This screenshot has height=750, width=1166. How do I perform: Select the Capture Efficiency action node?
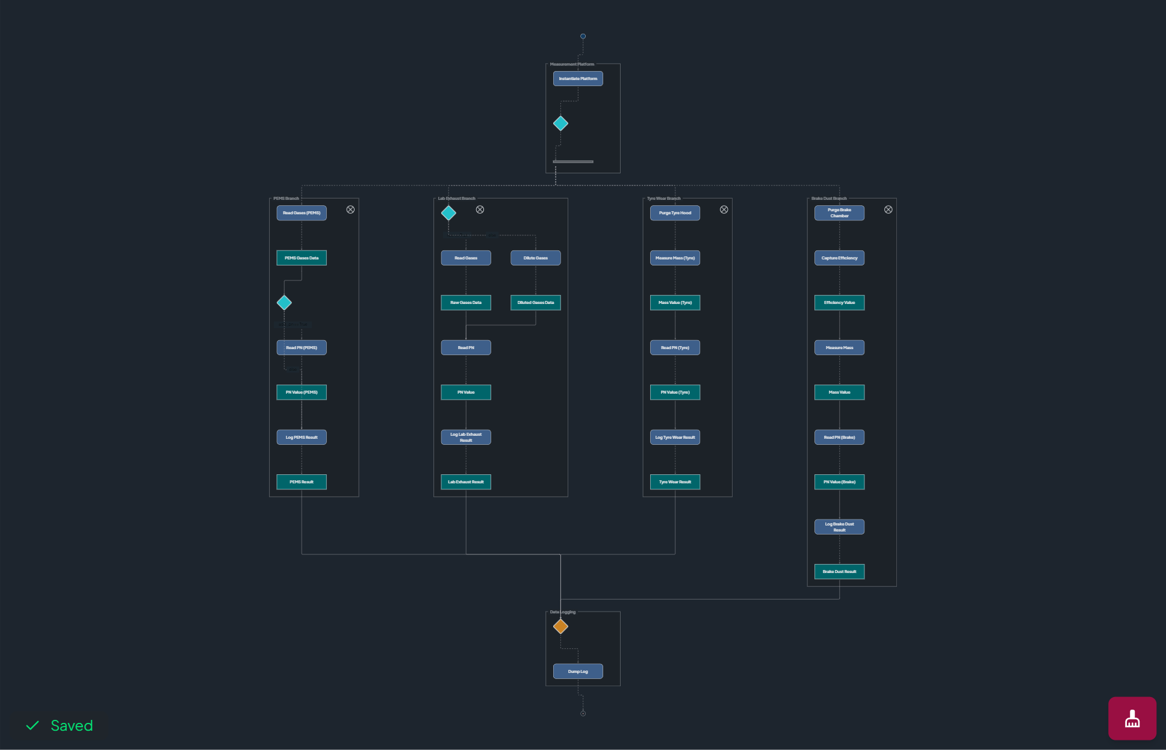click(x=839, y=258)
